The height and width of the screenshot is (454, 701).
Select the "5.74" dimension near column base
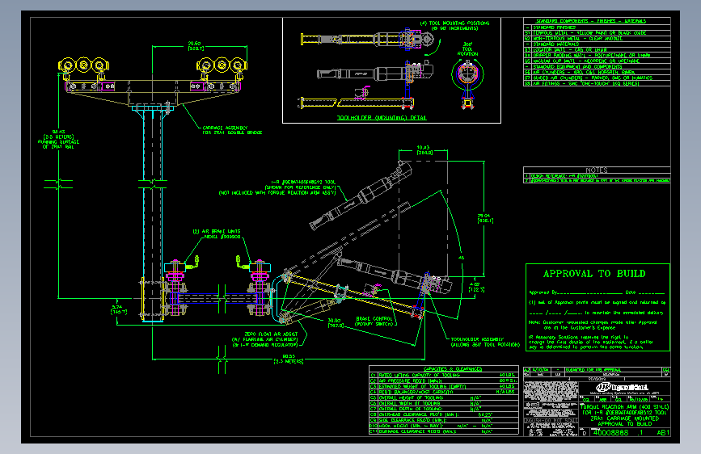117,307
